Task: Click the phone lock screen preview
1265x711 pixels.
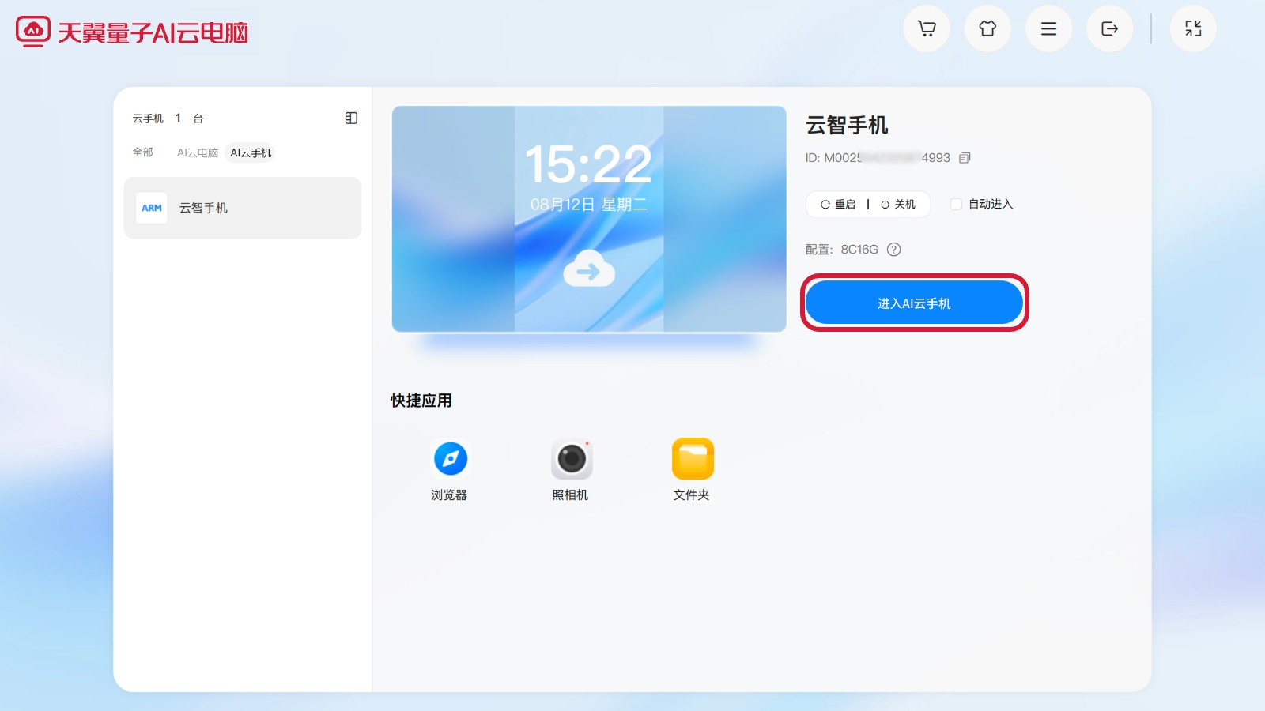Action: pos(589,219)
